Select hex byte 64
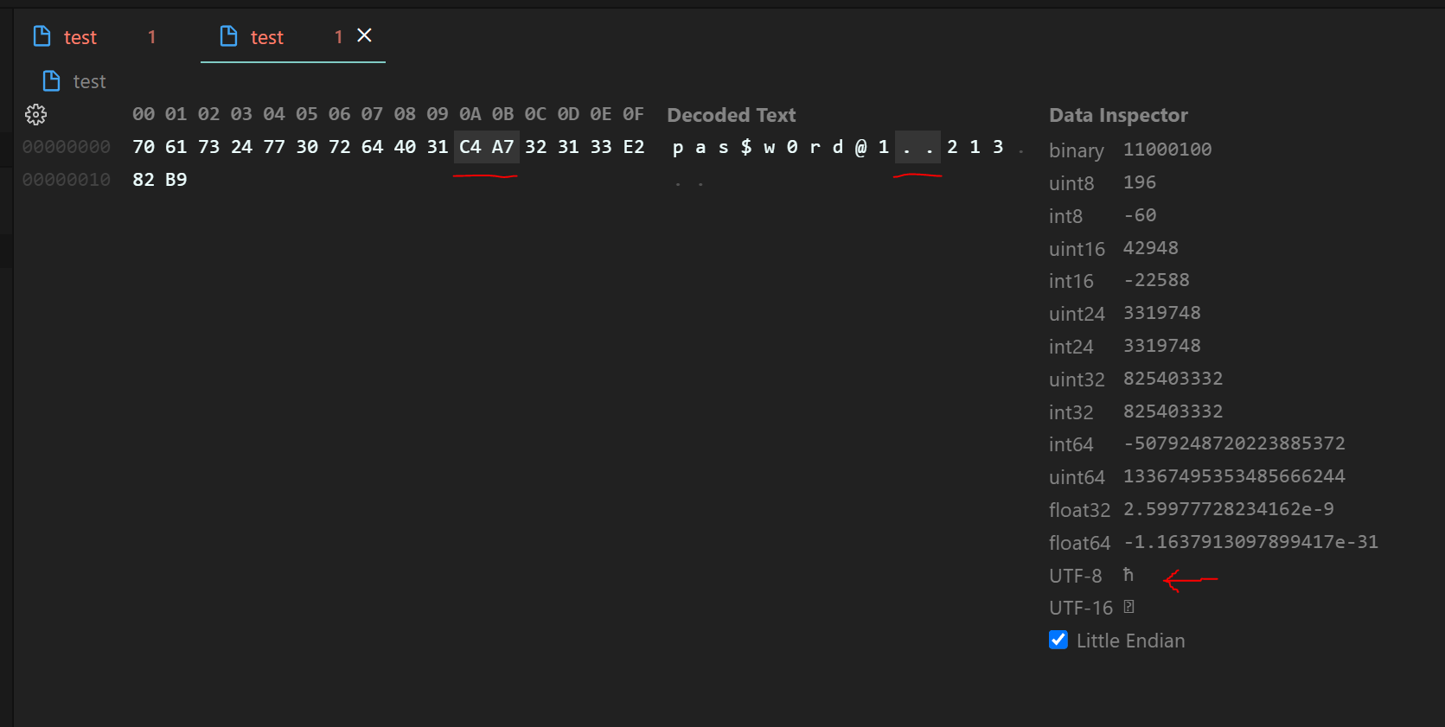Viewport: 1445px width, 727px height. [x=373, y=147]
